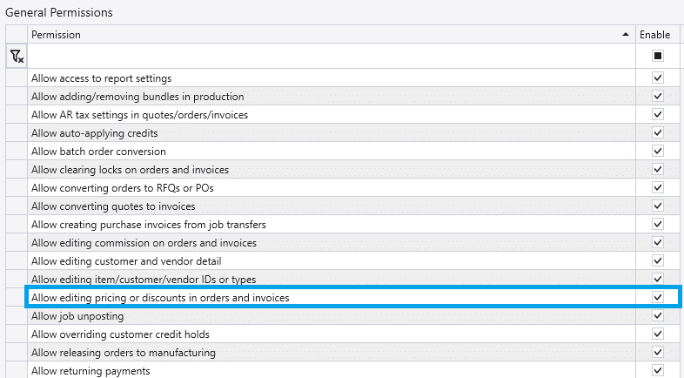Toggle Allow job unposting checkbox

657,315
